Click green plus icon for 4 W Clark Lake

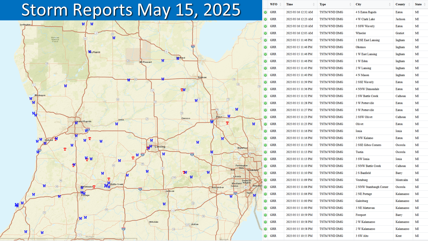coord(265,19)
